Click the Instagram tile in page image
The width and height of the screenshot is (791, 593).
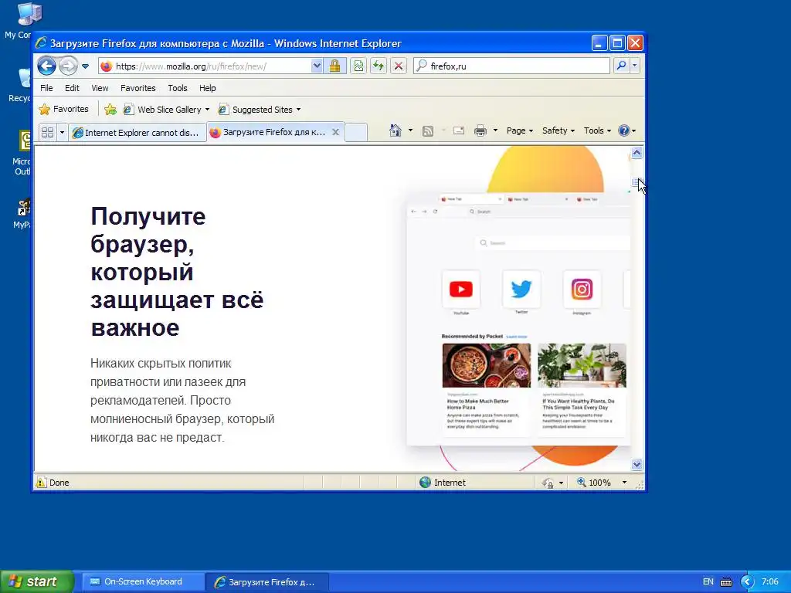[x=582, y=289]
